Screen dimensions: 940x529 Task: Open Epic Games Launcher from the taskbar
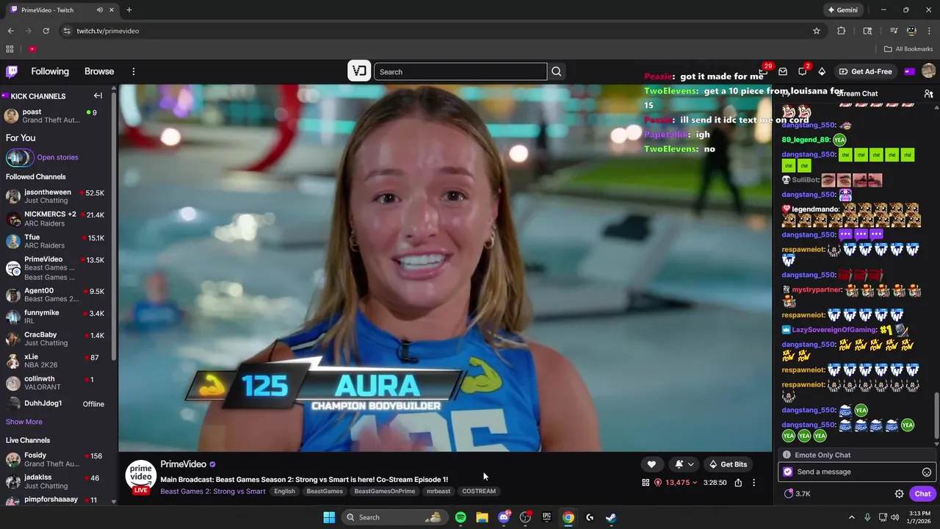[x=546, y=517]
